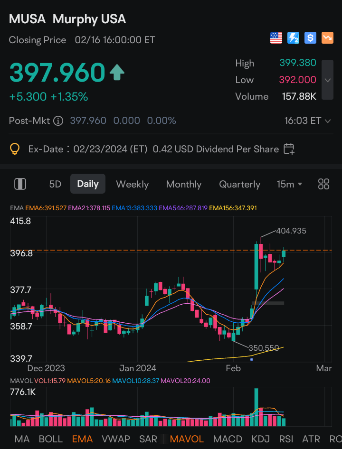342x449 pixels.
Task: Select the Daily chart tab
Action: (88, 184)
